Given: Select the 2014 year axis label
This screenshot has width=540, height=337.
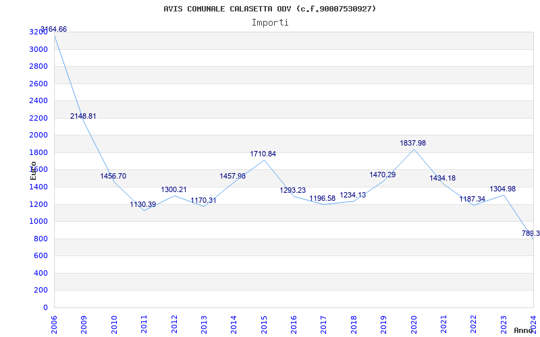Looking at the screenshot, I should click(234, 325).
